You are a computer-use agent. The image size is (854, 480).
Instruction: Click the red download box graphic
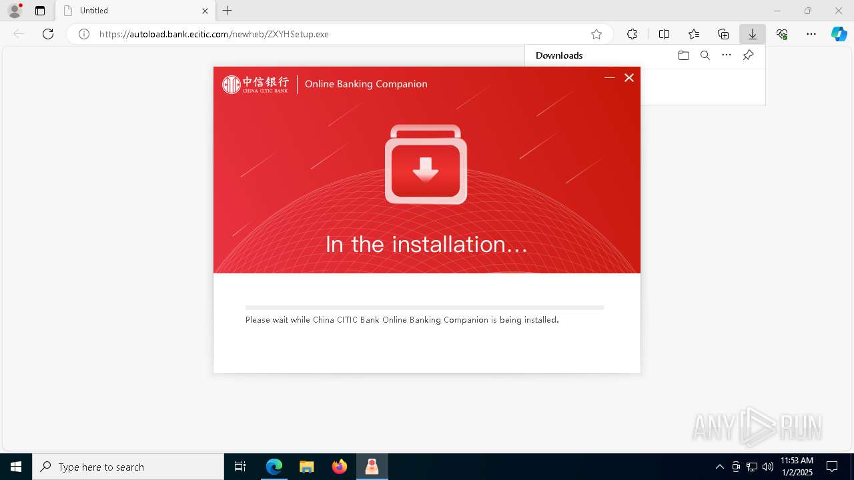pyautogui.click(x=426, y=164)
